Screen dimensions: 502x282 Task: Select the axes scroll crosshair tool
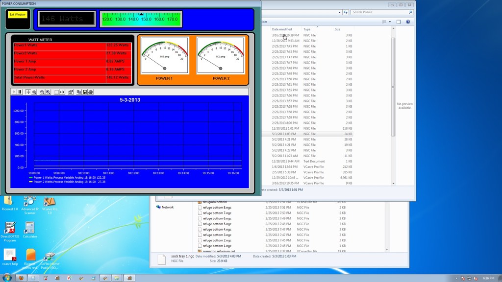[28, 92]
